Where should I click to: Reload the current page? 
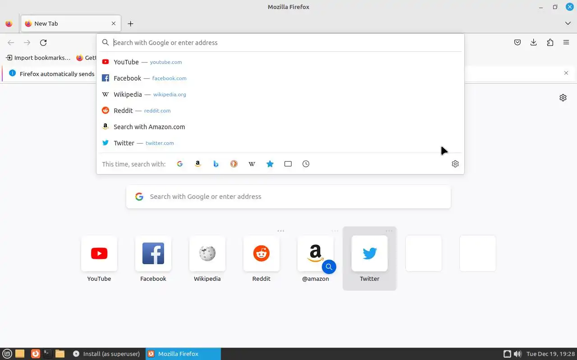43,42
